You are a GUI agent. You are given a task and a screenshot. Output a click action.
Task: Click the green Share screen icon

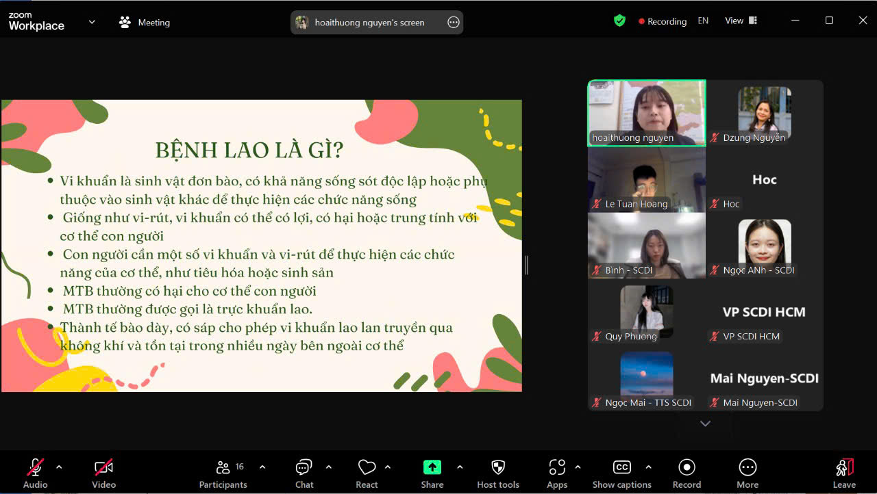point(432,467)
